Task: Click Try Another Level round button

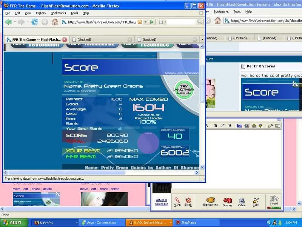Action: point(184,90)
